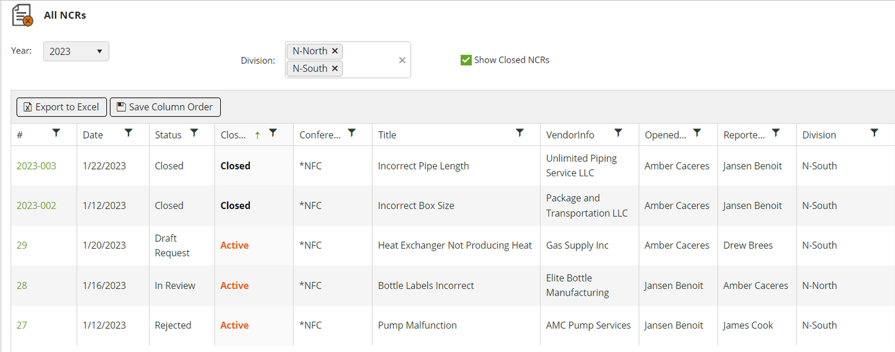Open the Date column filter icon

129,133
